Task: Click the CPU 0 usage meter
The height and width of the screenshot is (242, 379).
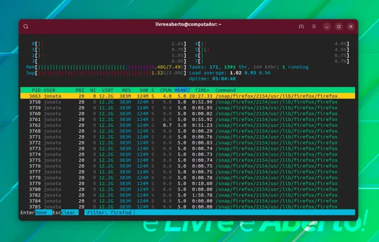Action: [x=109, y=44]
